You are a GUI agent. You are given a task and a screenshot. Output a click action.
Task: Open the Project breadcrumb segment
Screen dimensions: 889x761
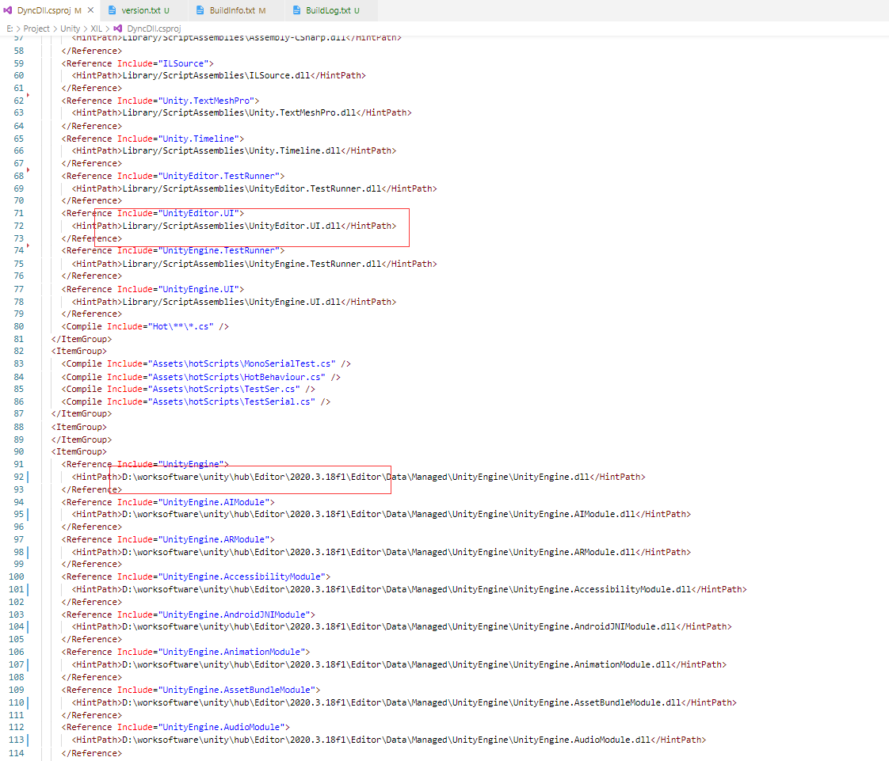point(36,29)
